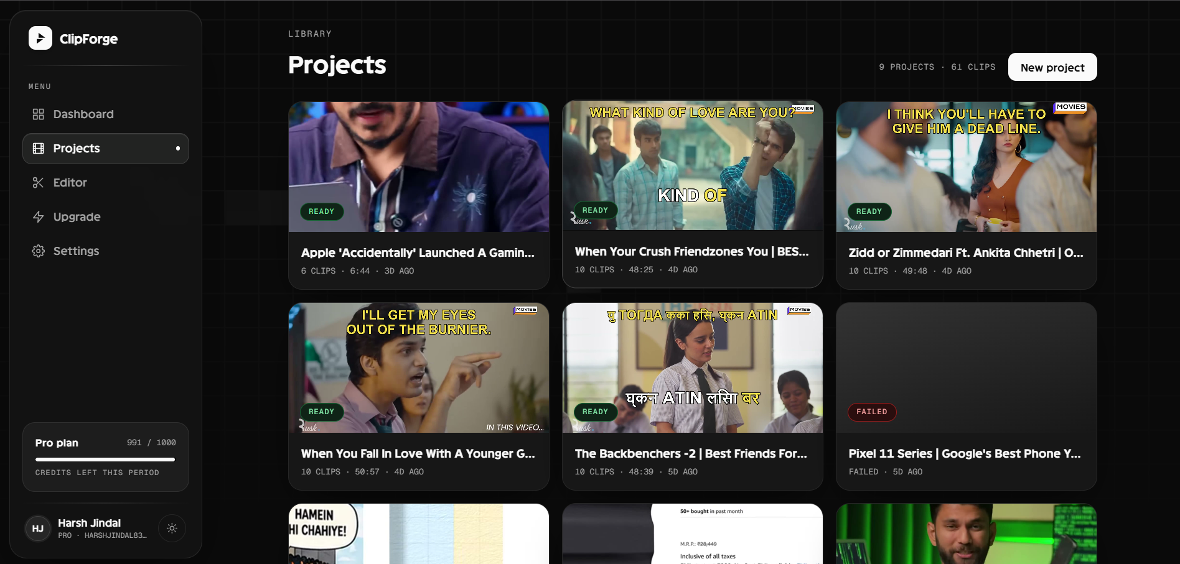Click the MOVIES tag on Zidd or Zimmedari thumbnail
The image size is (1180, 564).
tap(1070, 107)
